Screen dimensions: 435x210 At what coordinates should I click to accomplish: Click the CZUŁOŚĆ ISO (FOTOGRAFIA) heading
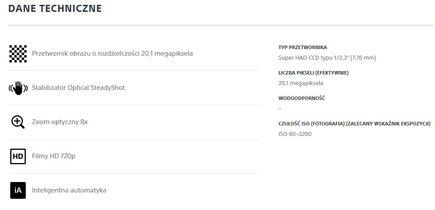pyautogui.click(x=354, y=124)
